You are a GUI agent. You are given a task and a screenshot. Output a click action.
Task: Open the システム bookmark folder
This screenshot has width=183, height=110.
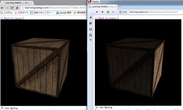pyautogui.click(x=6, y=13)
